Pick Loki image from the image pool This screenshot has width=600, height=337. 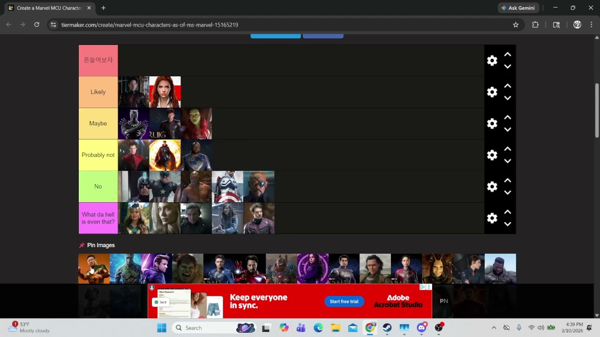pos(375,269)
